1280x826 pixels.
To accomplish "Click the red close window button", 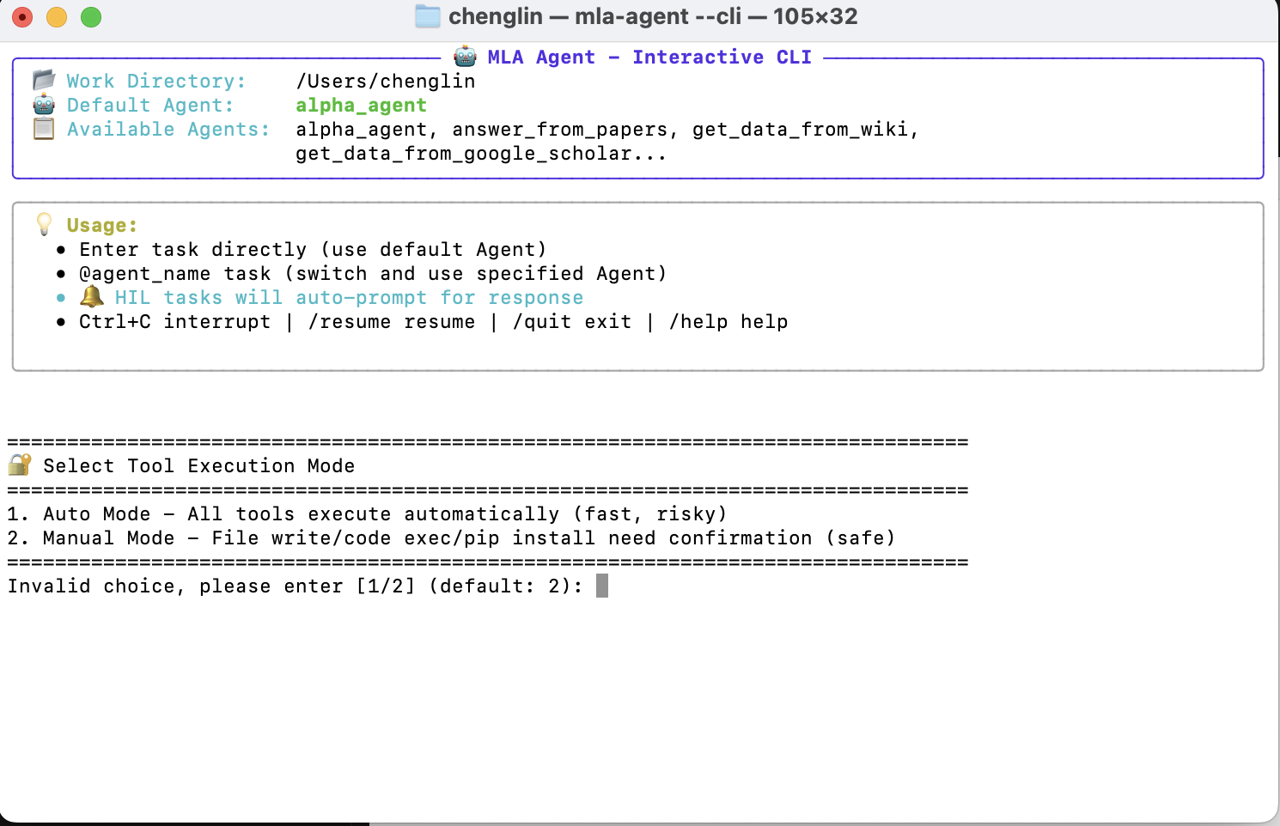I will coord(23,16).
